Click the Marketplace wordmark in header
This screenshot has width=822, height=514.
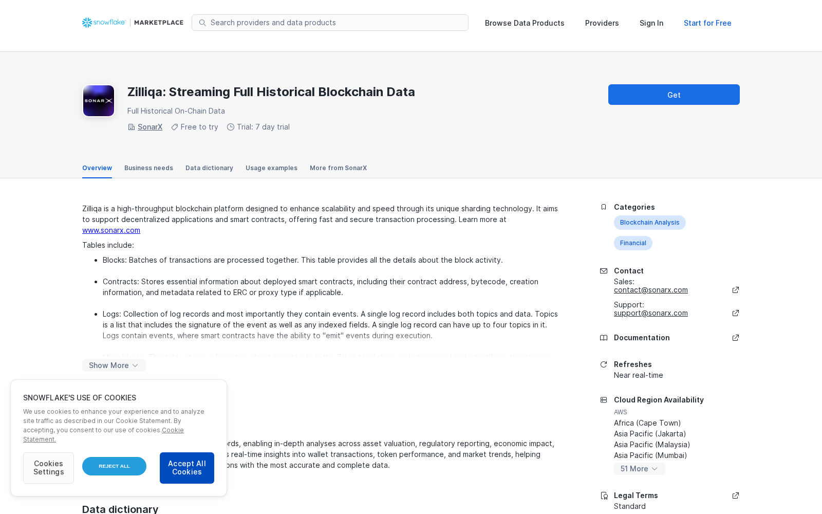(159, 23)
